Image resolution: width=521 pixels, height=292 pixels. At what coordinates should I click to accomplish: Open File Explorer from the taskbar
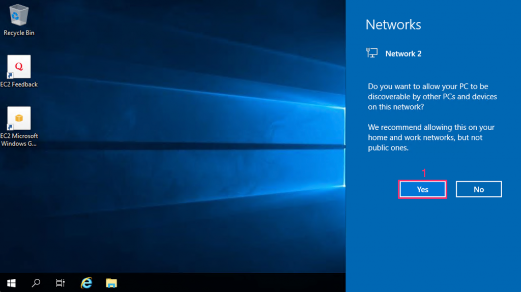(111, 283)
